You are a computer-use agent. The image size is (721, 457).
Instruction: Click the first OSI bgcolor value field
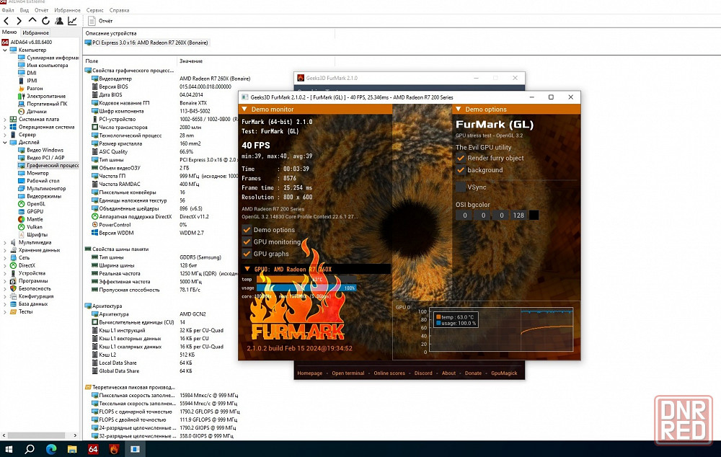tap(465, 216)
